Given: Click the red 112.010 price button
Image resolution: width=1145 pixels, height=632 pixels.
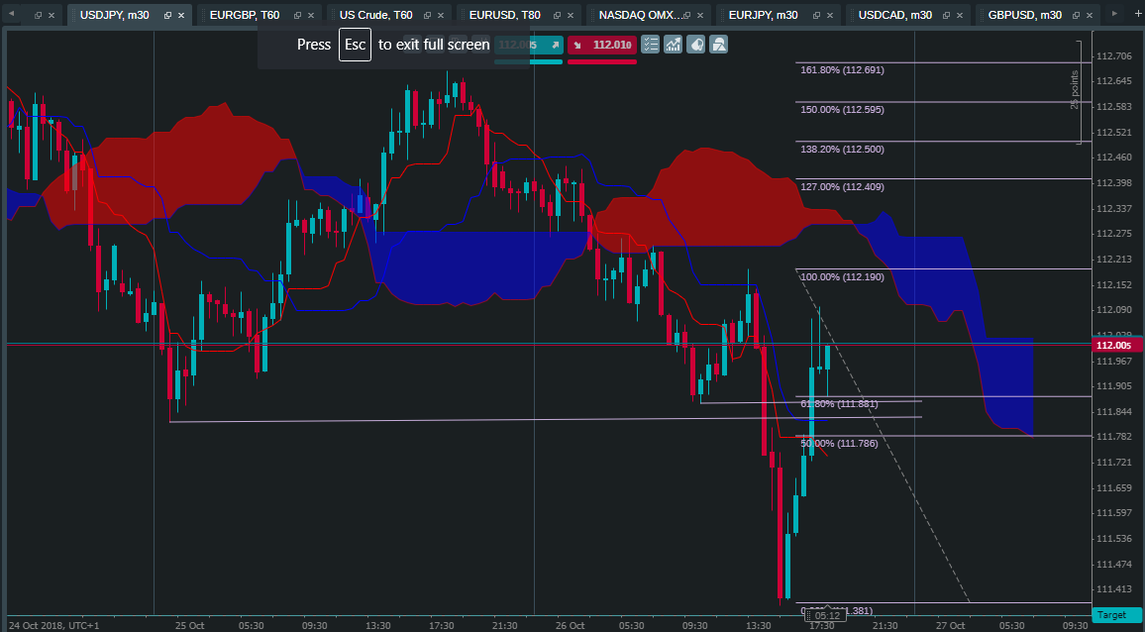Looking at the screenshot, I should pos(601,45).
